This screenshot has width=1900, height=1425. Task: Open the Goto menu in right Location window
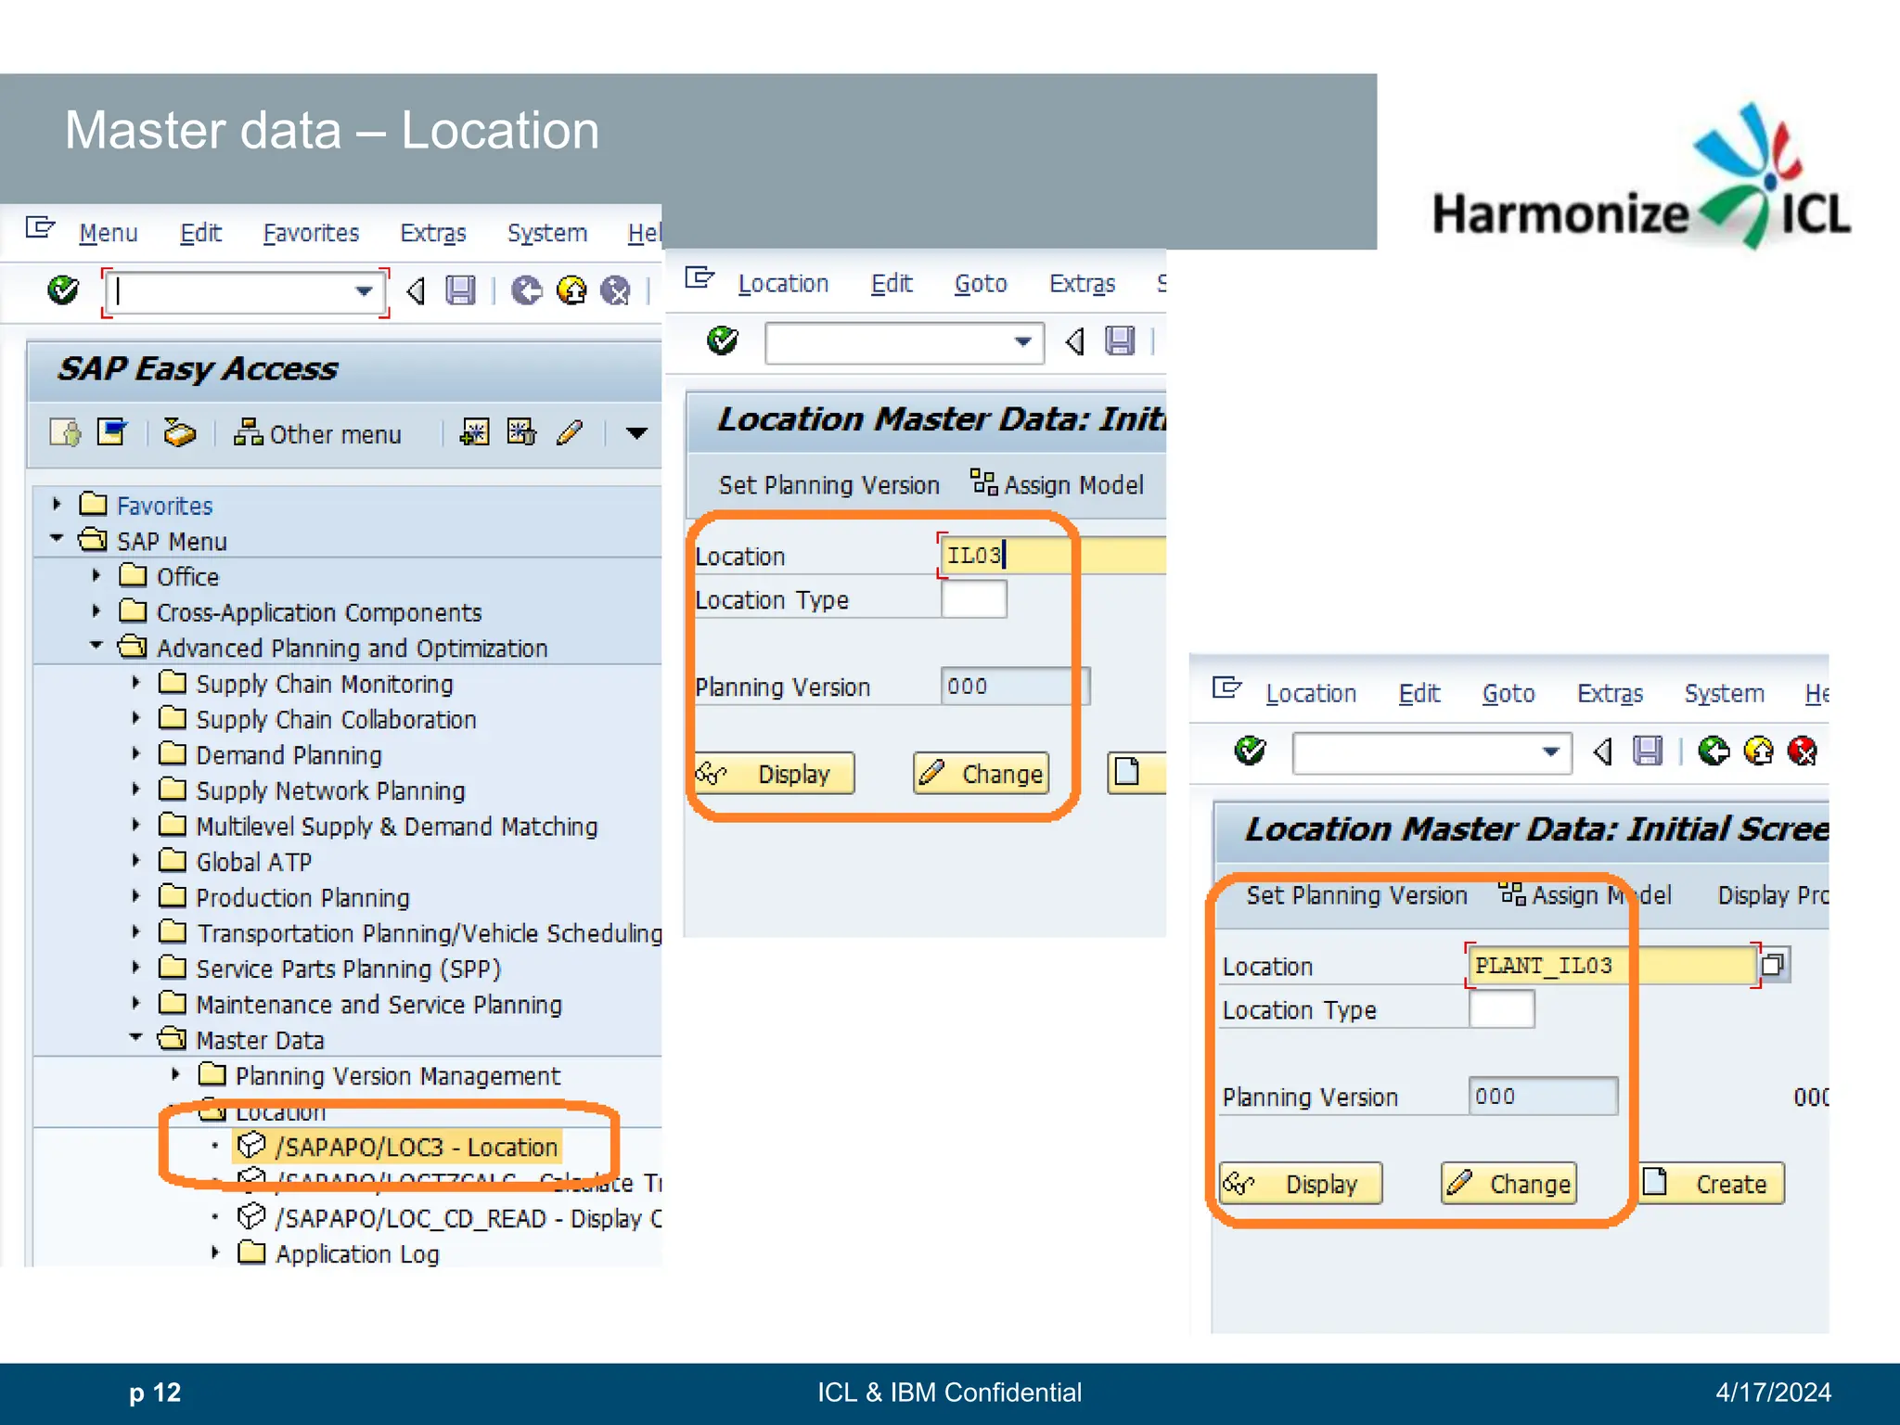coord(1508,693)
